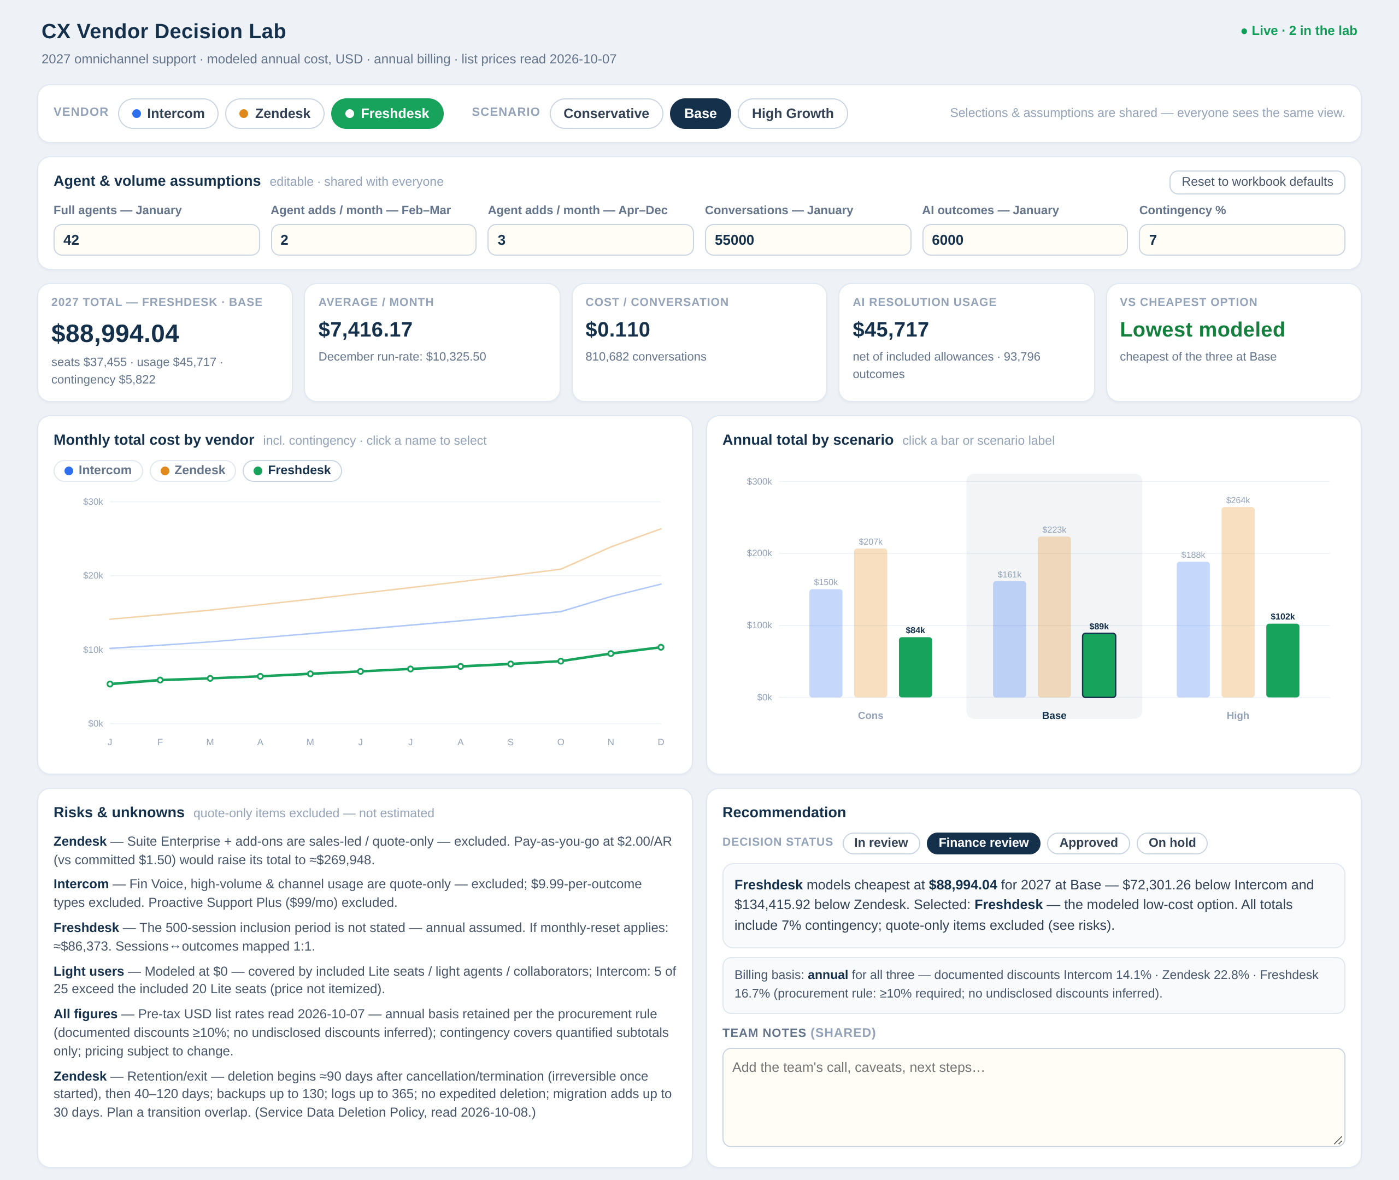Image resolution: width=1399 pixels, height=1180 pixels.
Task: Switch scenario to Conservative
Action: (x=606, y=114)
